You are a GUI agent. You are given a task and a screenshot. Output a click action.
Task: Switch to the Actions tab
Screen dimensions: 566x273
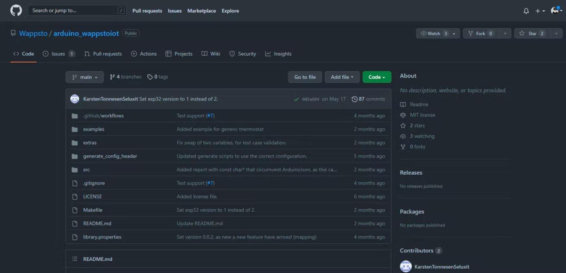tap(144, 54)
